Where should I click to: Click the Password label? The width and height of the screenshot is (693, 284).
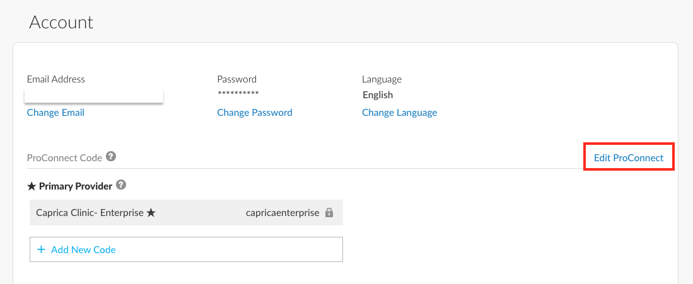(237, 79)
